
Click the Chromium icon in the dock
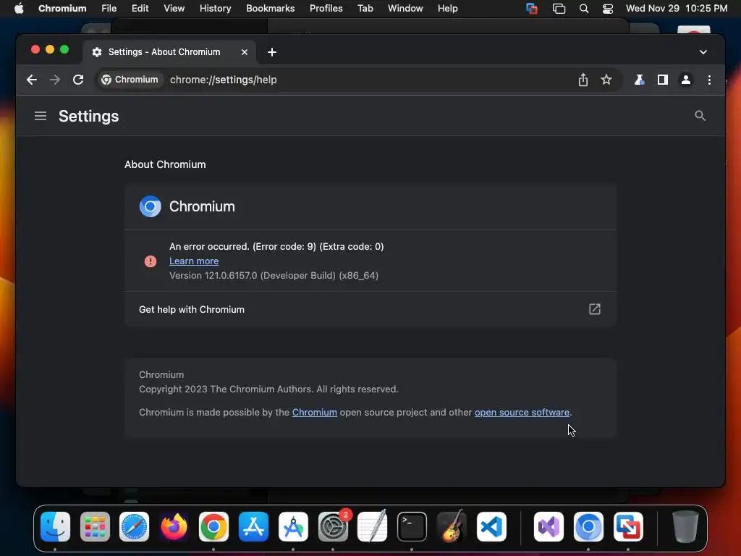tap(588, 527)
